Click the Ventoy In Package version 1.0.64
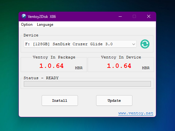Image resolution: width=175 pixels, height=131 pixels. click(51, 66)
